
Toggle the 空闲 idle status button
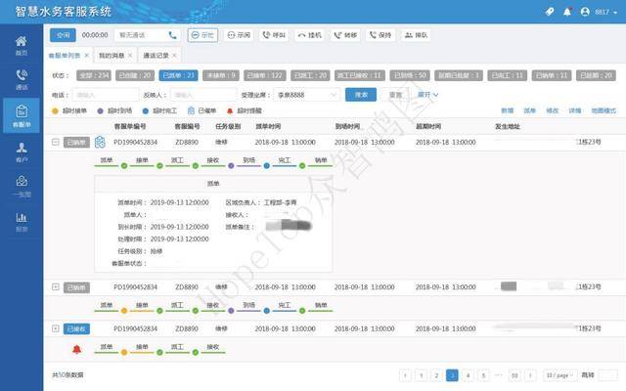(62, 34)
